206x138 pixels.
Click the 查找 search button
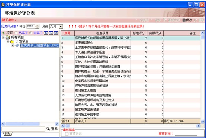(x=52, y=129)
